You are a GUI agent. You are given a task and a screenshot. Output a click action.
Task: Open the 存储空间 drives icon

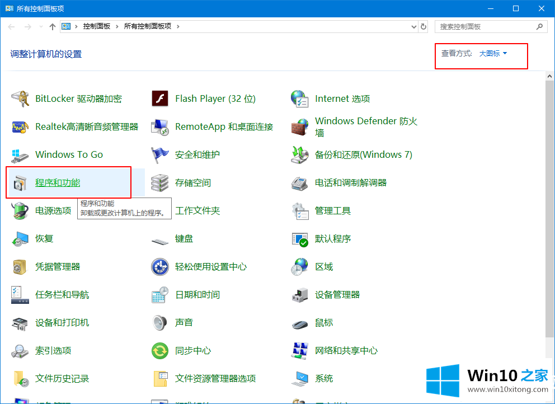[160, 183]
